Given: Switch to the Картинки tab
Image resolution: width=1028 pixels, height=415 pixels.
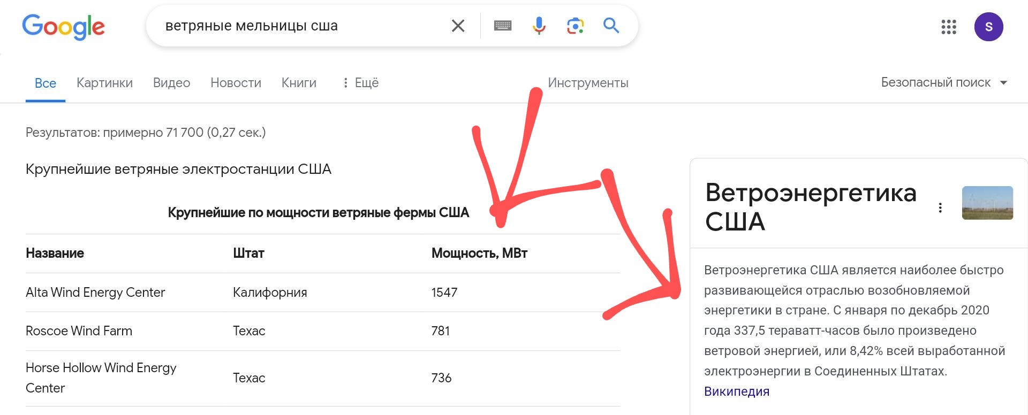Looking at the screenshot, I should (x=104, y=83).
